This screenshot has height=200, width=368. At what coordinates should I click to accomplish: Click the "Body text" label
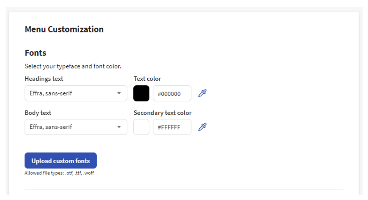pos(38,113)
